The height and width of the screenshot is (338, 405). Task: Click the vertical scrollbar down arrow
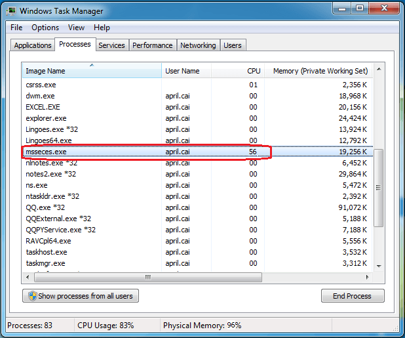point(379,266)
